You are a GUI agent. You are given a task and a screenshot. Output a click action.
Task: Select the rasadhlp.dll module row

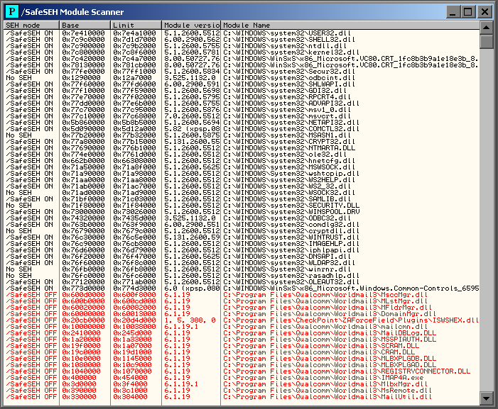pos(242,275)
